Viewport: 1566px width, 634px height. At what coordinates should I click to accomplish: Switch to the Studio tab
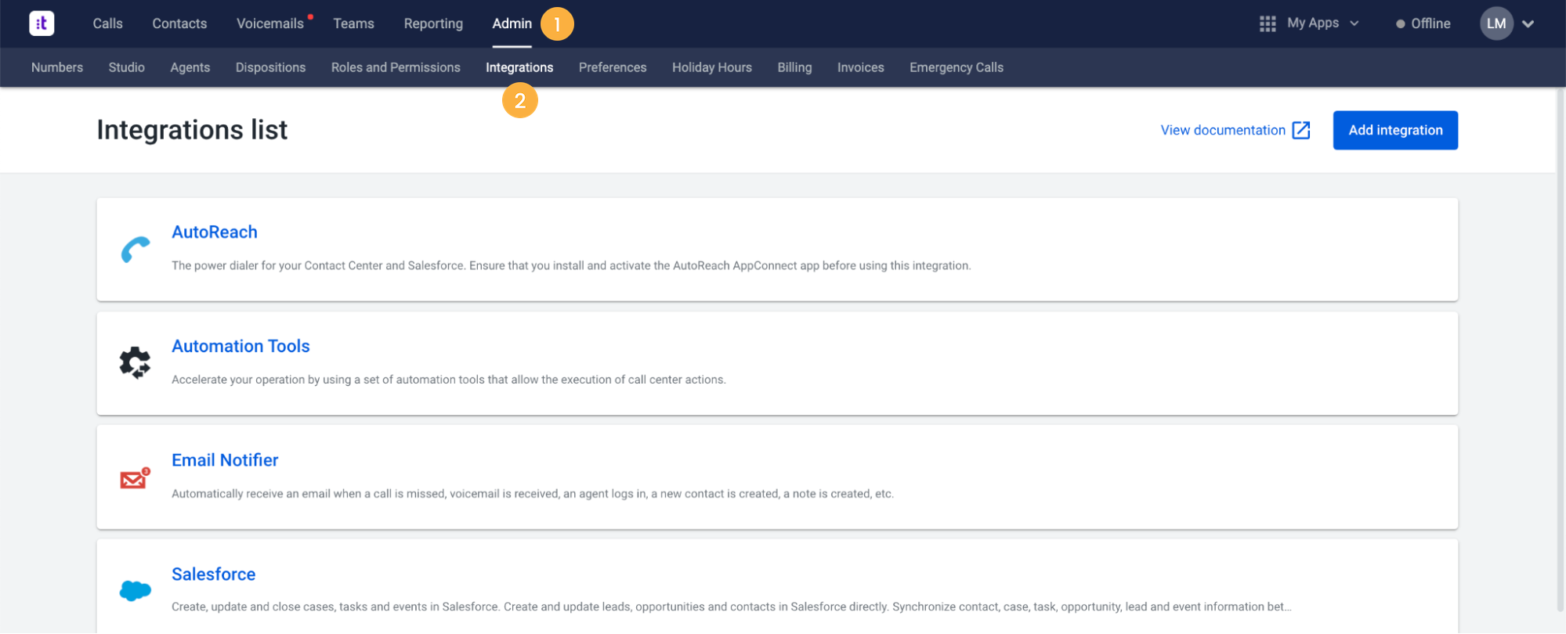126,67
